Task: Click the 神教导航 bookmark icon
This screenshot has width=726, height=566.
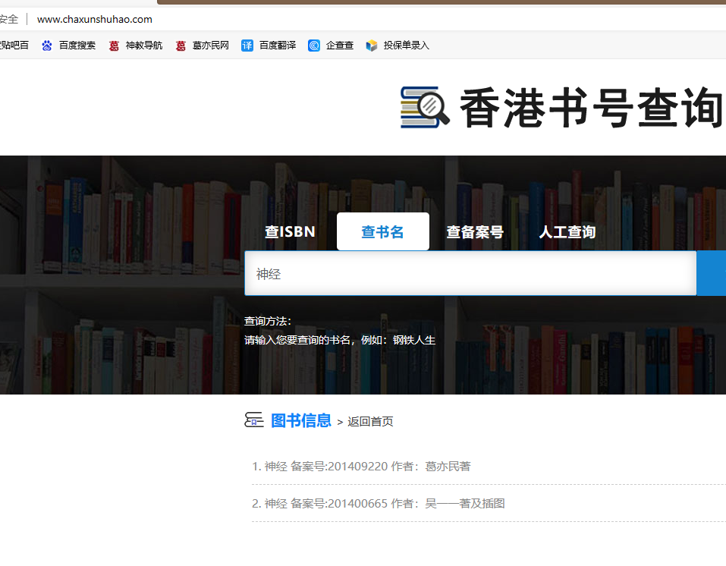Action: [x=114, y=46]
